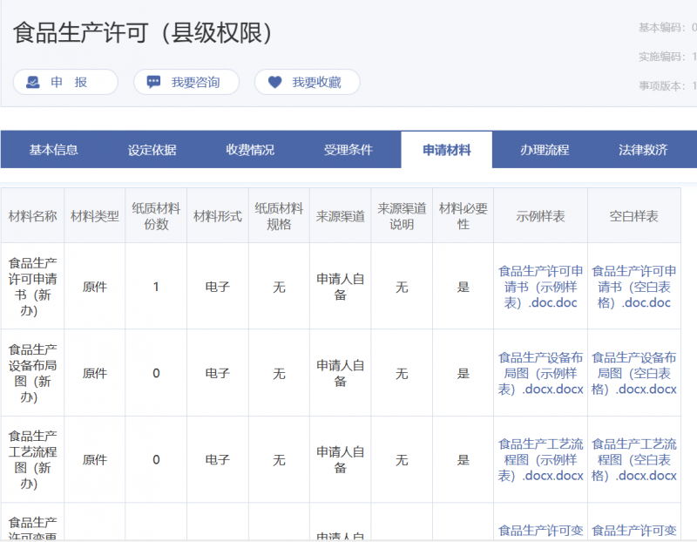Open the 设定依据 tab
This screenshot has height=542, width=697.
point(152,150)
